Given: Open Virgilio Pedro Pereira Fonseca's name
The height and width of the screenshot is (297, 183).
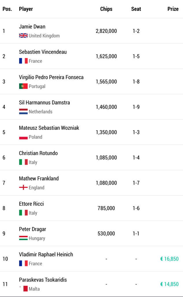Looking at the screenshot, I should tap(51, 77).
